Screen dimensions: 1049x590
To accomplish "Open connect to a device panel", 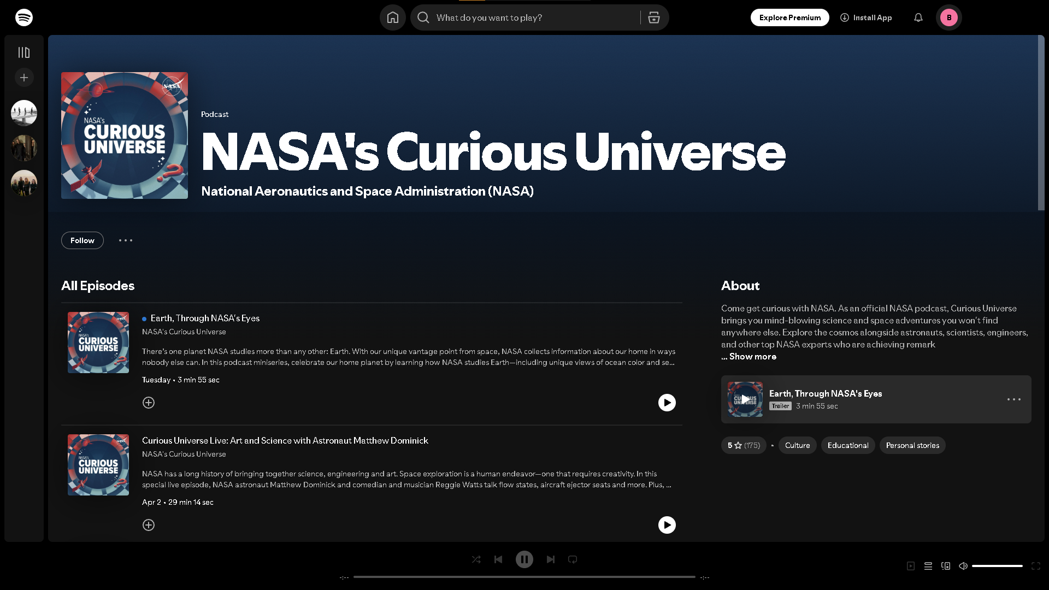I will click(945, 566).
